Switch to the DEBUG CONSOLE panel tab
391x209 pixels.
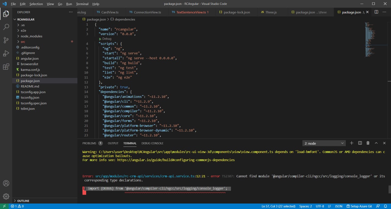pyautogui.click(x=152, y=143)
